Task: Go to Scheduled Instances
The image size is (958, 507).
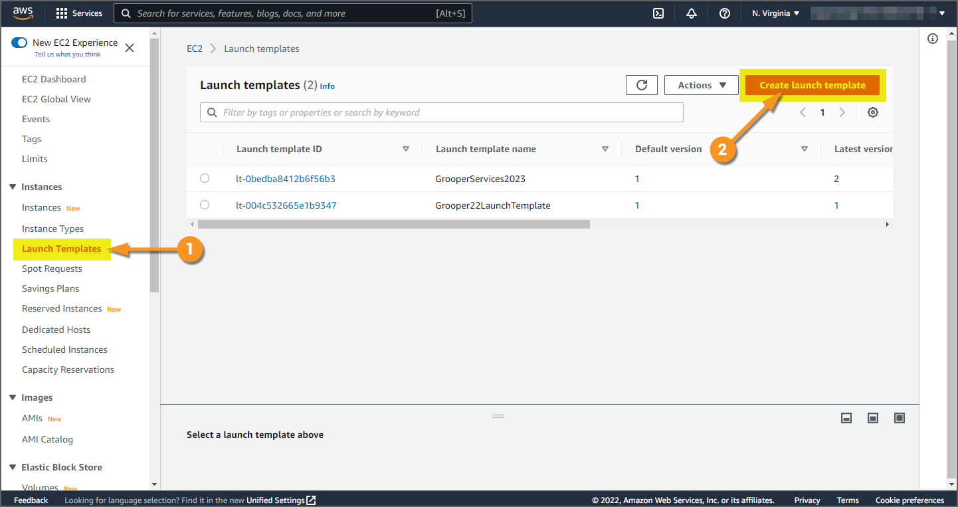Action: [64, 350]
